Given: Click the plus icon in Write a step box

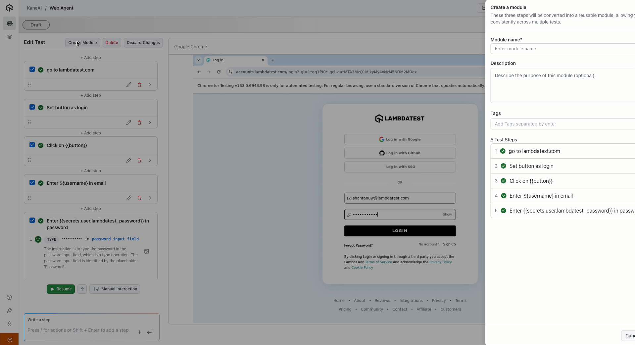Looking at the screenshot, I should [139, 332].
